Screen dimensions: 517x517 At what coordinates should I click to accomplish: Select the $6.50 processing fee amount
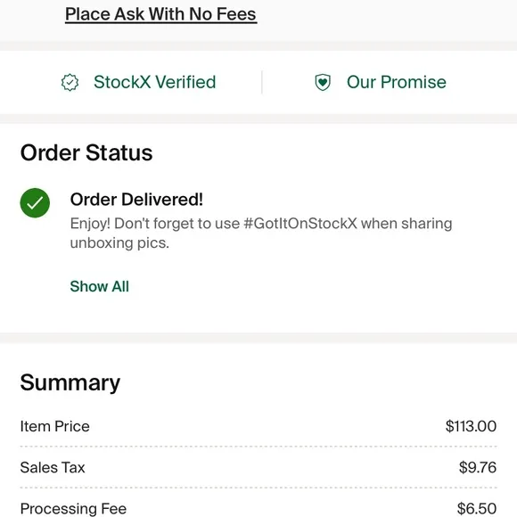[477, 509]
